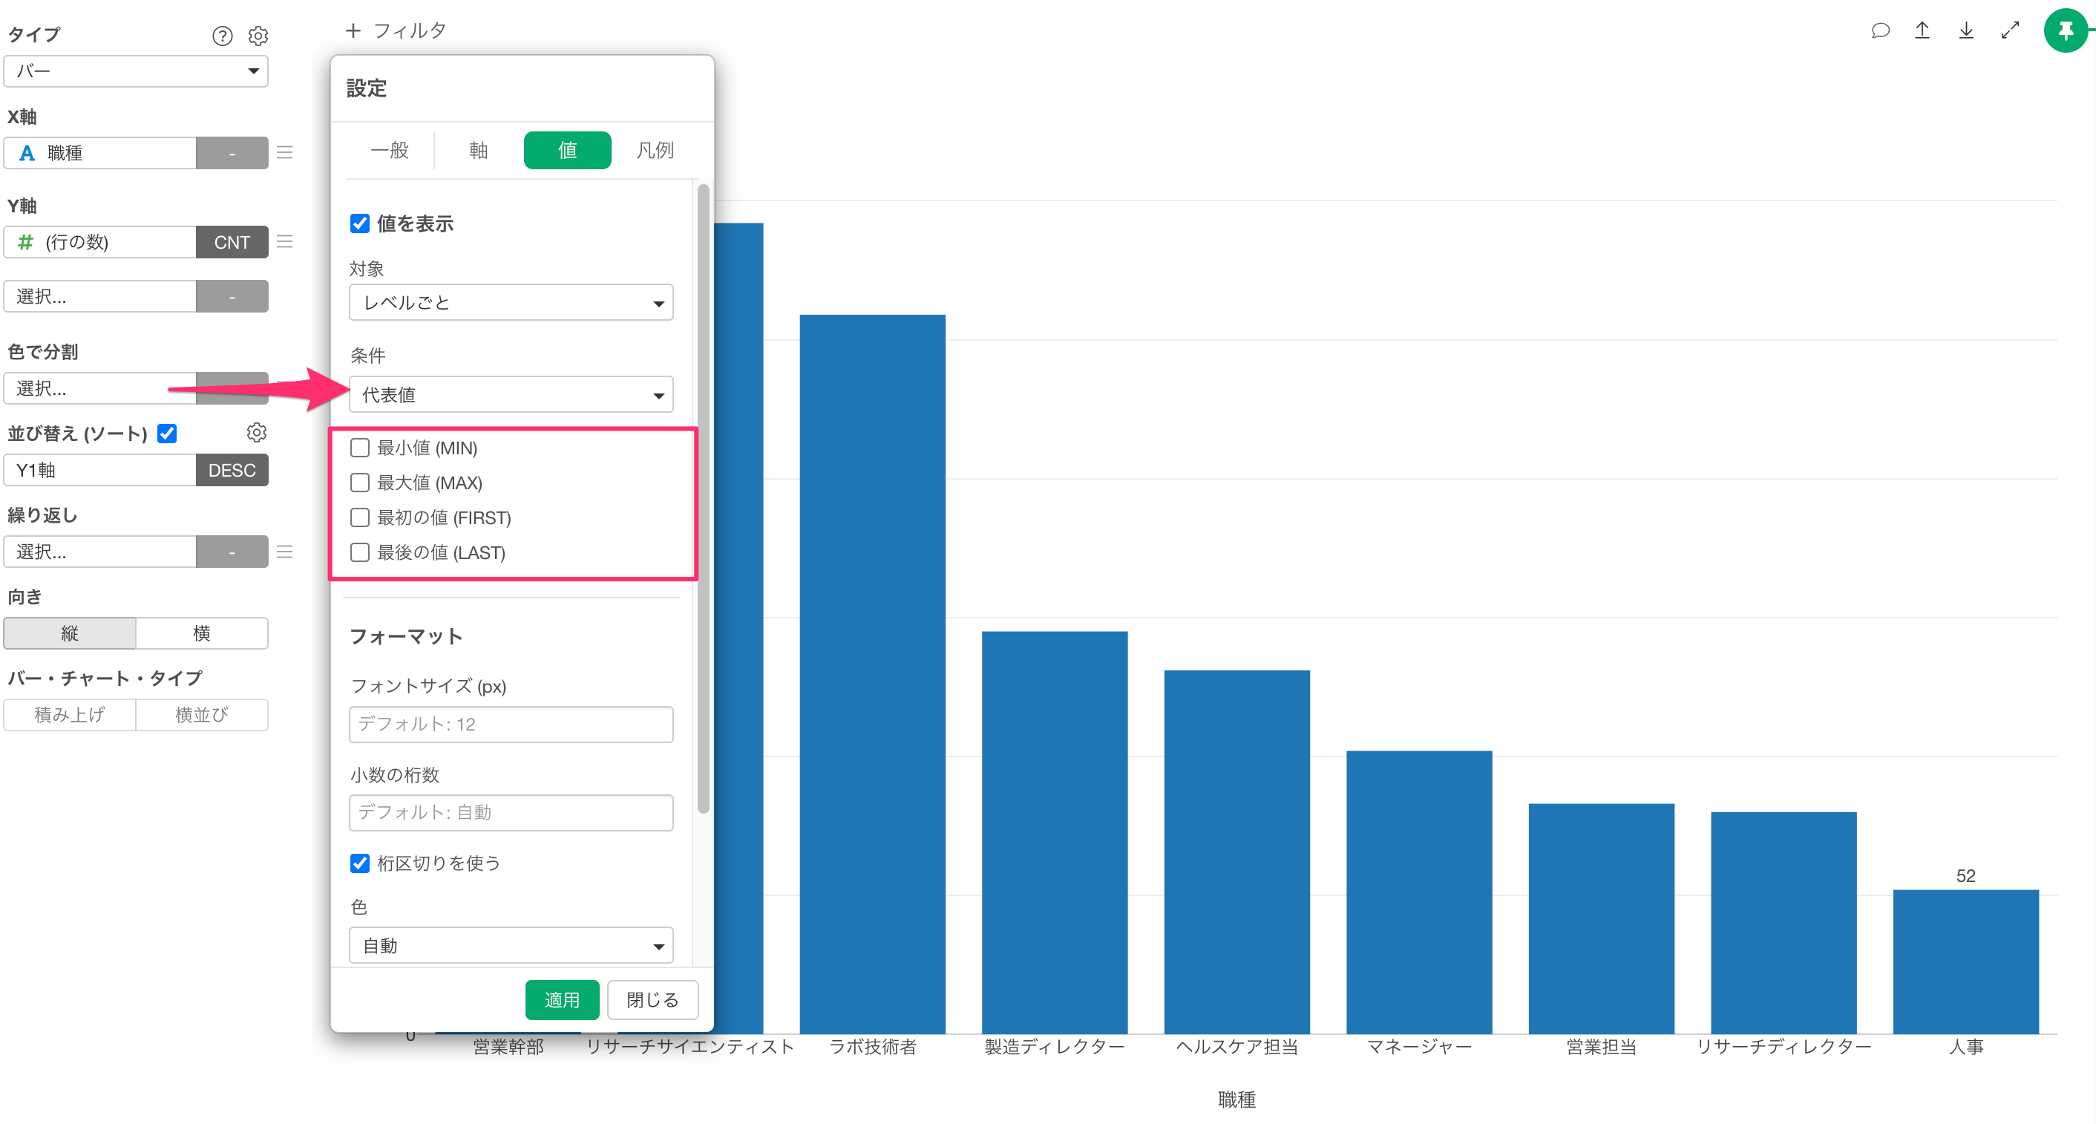Click the X axis row menu handle
Viewport: 2096px width, 1124px height.
pos(285,152)
